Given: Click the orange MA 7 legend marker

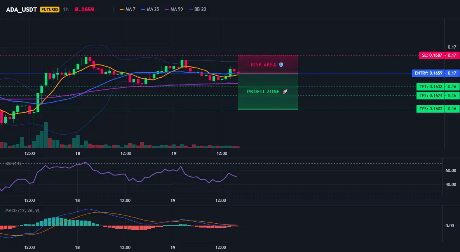Looking at the screenshot, I should (x=122, y=9).
